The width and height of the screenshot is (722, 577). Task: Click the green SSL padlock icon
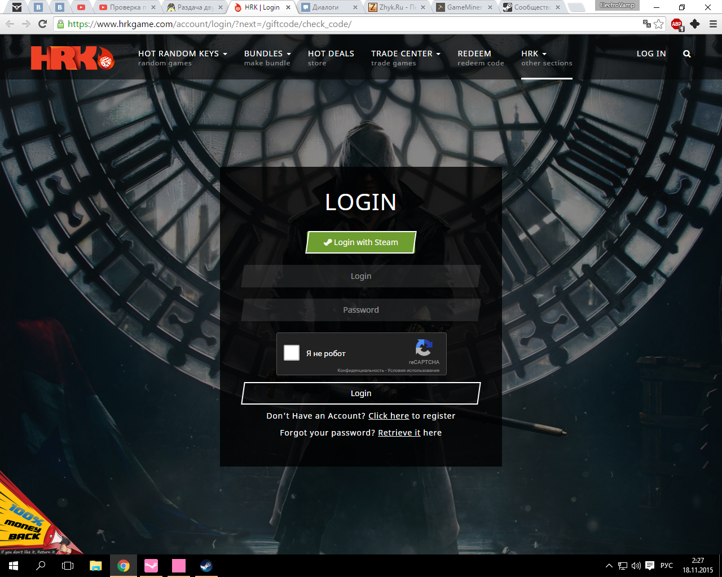pyautogui.click(x=60, y=24)
